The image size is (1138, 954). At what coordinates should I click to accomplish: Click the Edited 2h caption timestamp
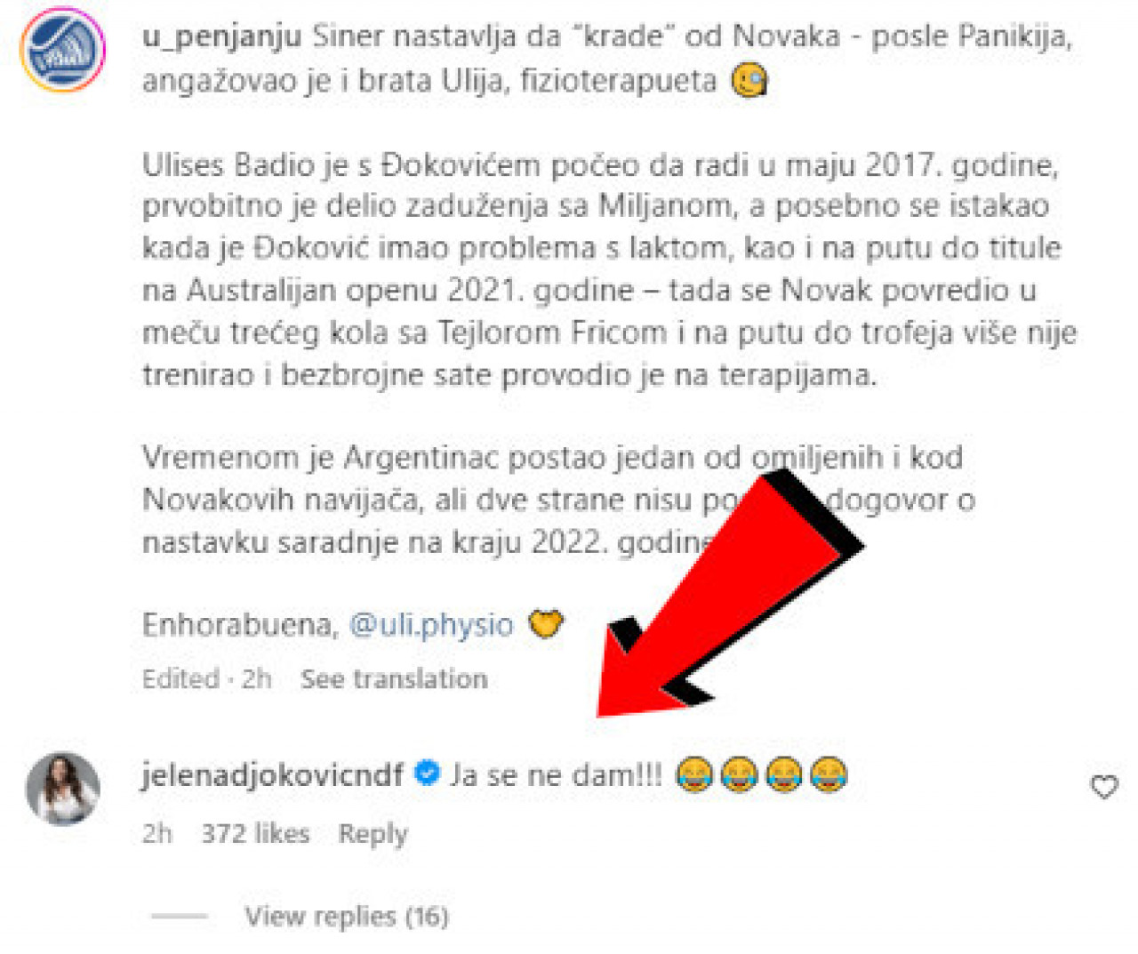(x=207, y=679)
